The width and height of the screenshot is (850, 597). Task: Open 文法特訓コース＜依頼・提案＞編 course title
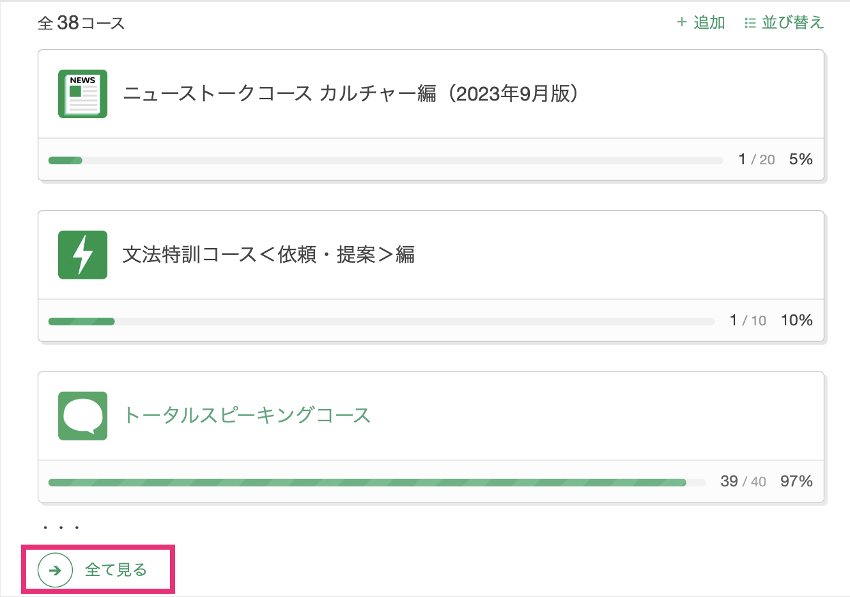[x=268, y=255]
